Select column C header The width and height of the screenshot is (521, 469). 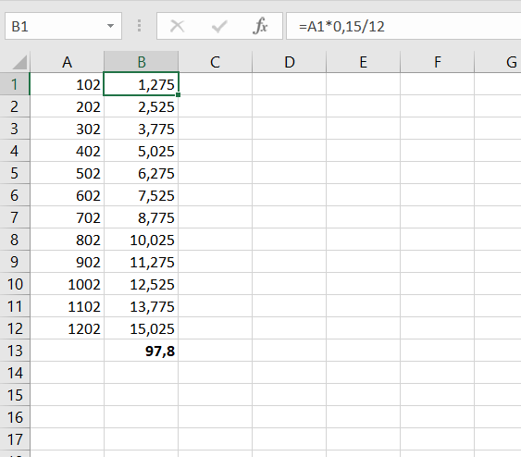[x=216, y=62]
